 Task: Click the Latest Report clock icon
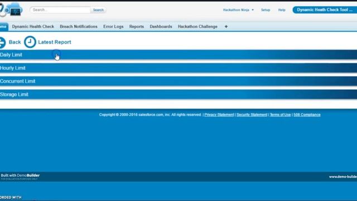coord(30,42)
